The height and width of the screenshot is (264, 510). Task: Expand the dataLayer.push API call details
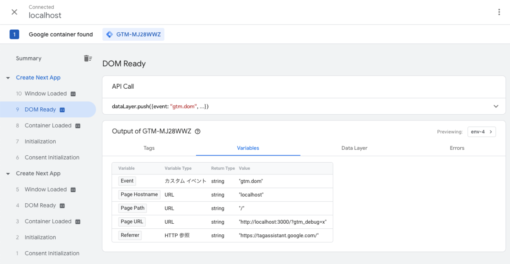coord(496,107)
